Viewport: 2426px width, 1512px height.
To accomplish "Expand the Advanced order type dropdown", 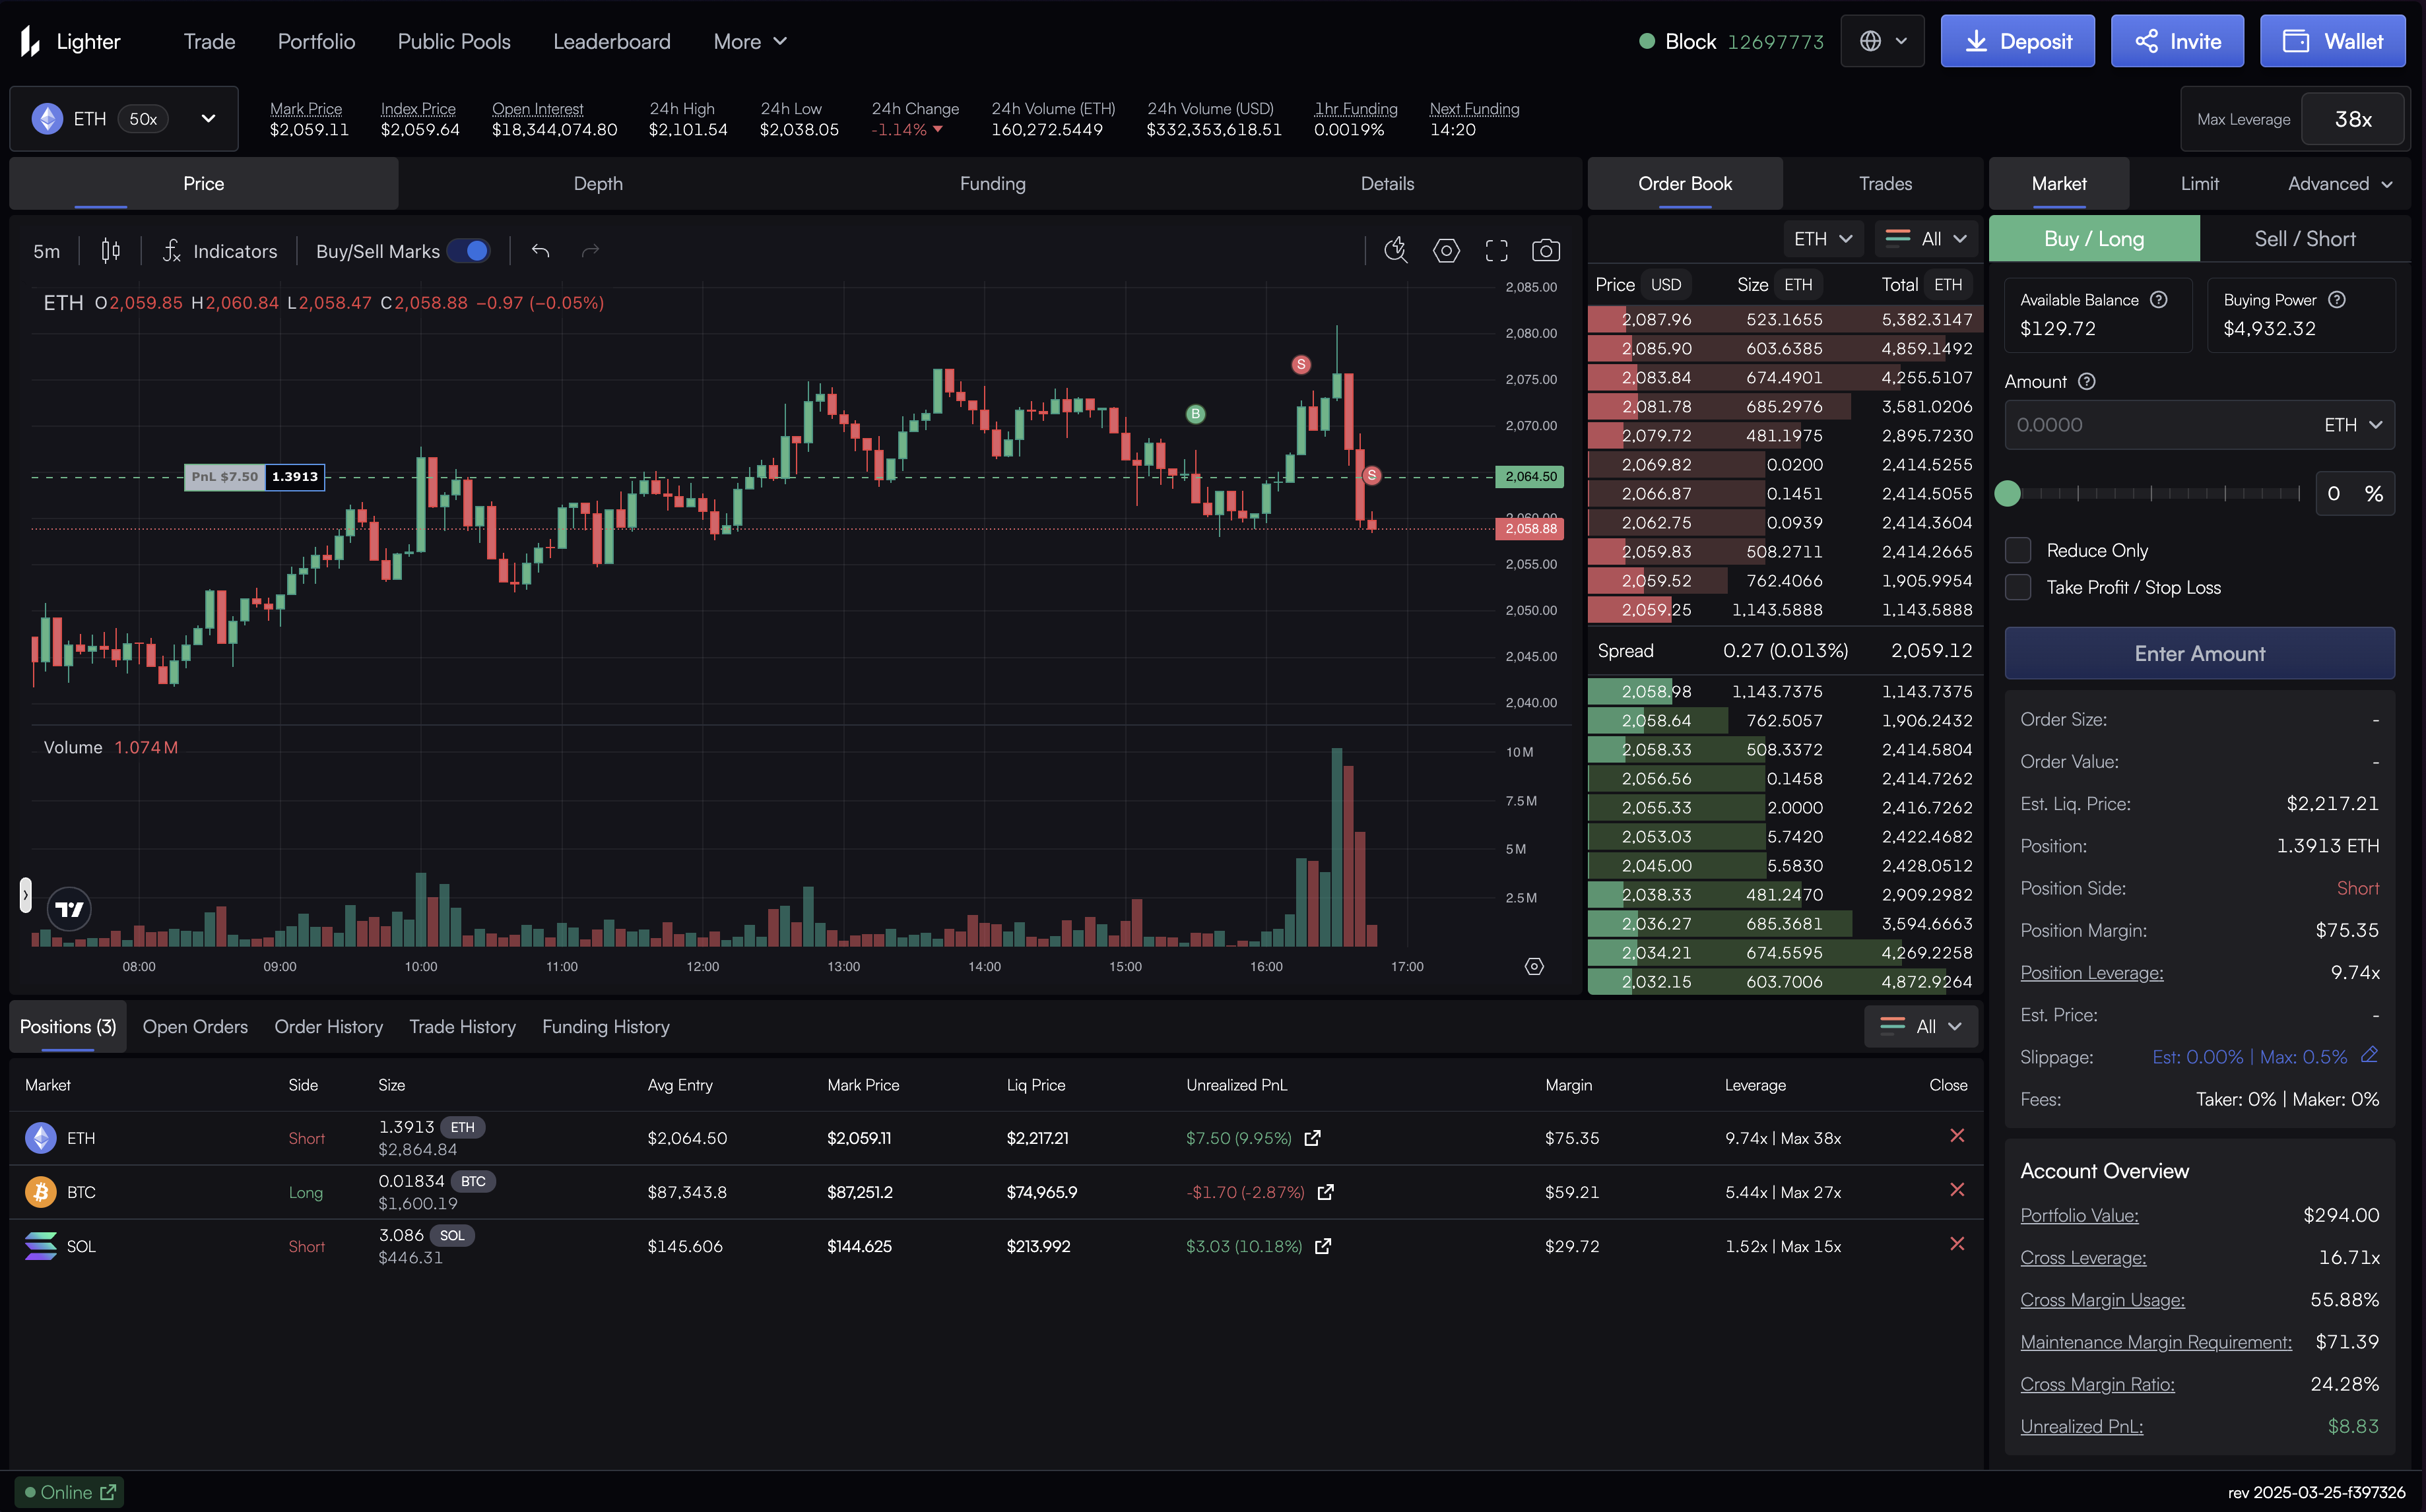I will pos(2339,183).
